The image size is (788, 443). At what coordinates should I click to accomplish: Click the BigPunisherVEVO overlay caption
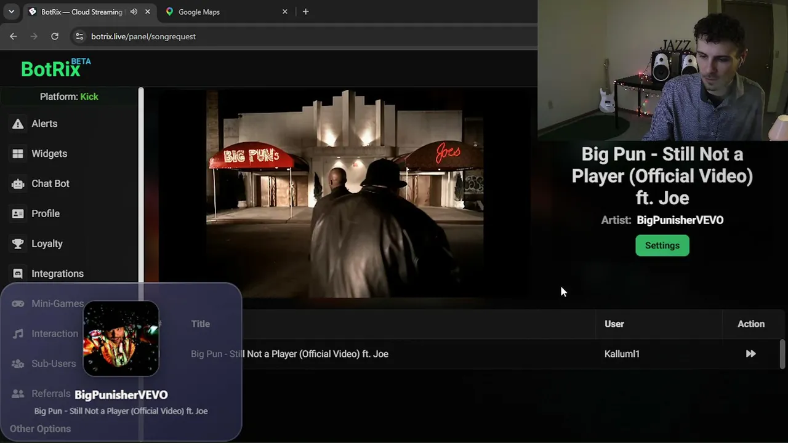click(121, 395)
